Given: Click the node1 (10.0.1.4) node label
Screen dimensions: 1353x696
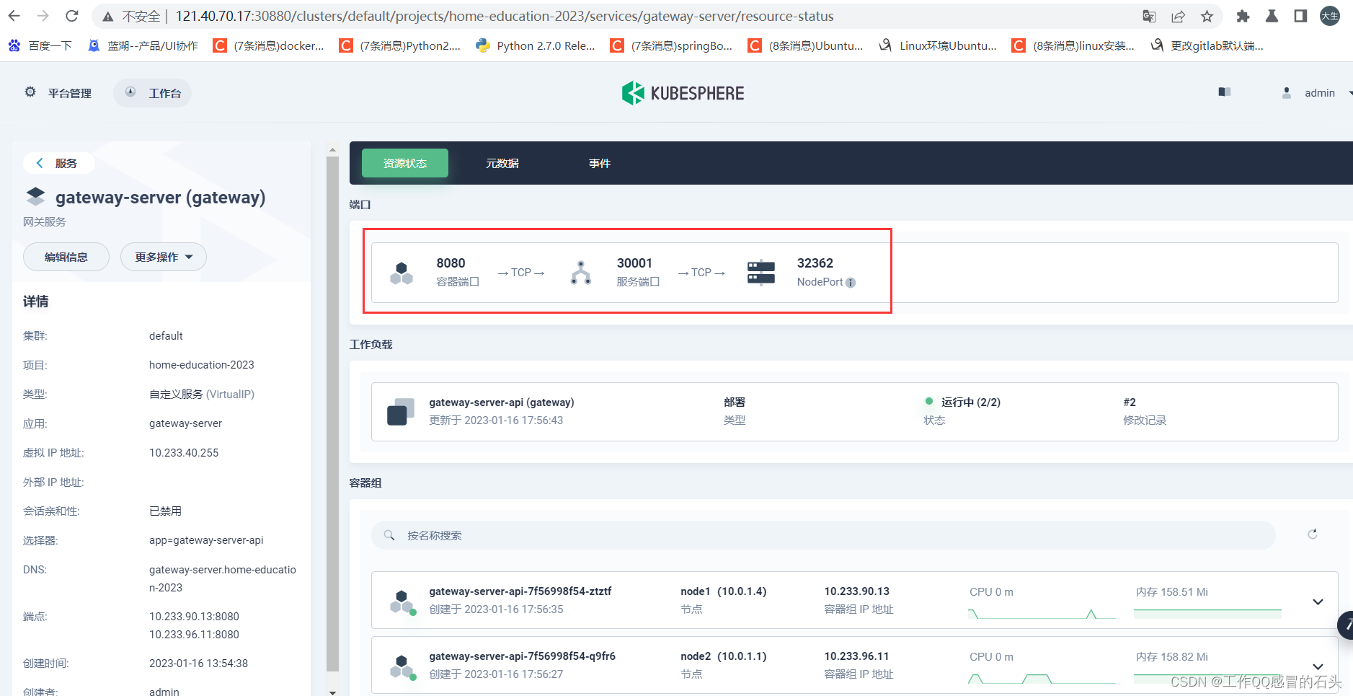Looking at the screenshot, I should 724,591.
